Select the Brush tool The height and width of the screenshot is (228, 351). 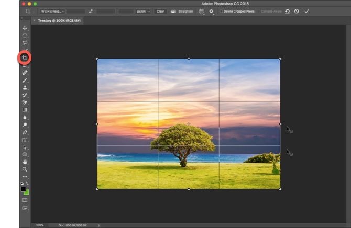[x=25, y=80]
